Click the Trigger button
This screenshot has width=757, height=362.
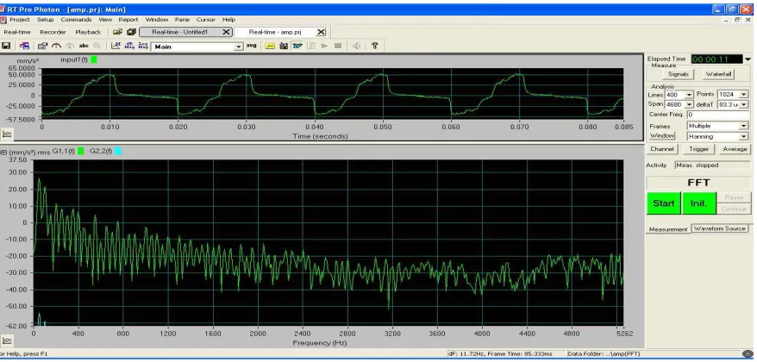(698, 149)
